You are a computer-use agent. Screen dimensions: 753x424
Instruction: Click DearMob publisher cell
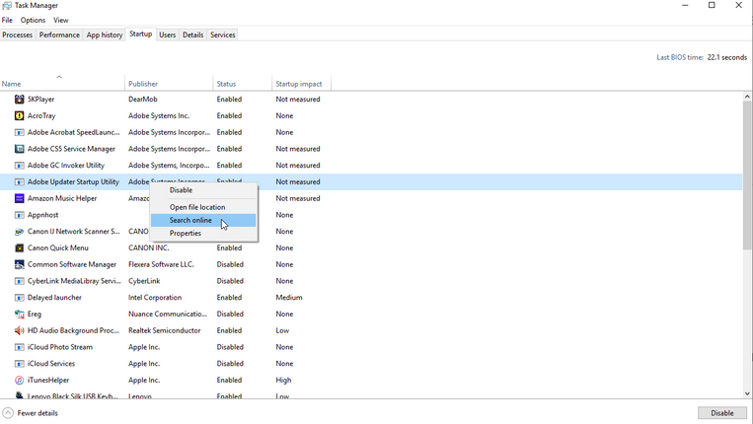tap(143, 100)
